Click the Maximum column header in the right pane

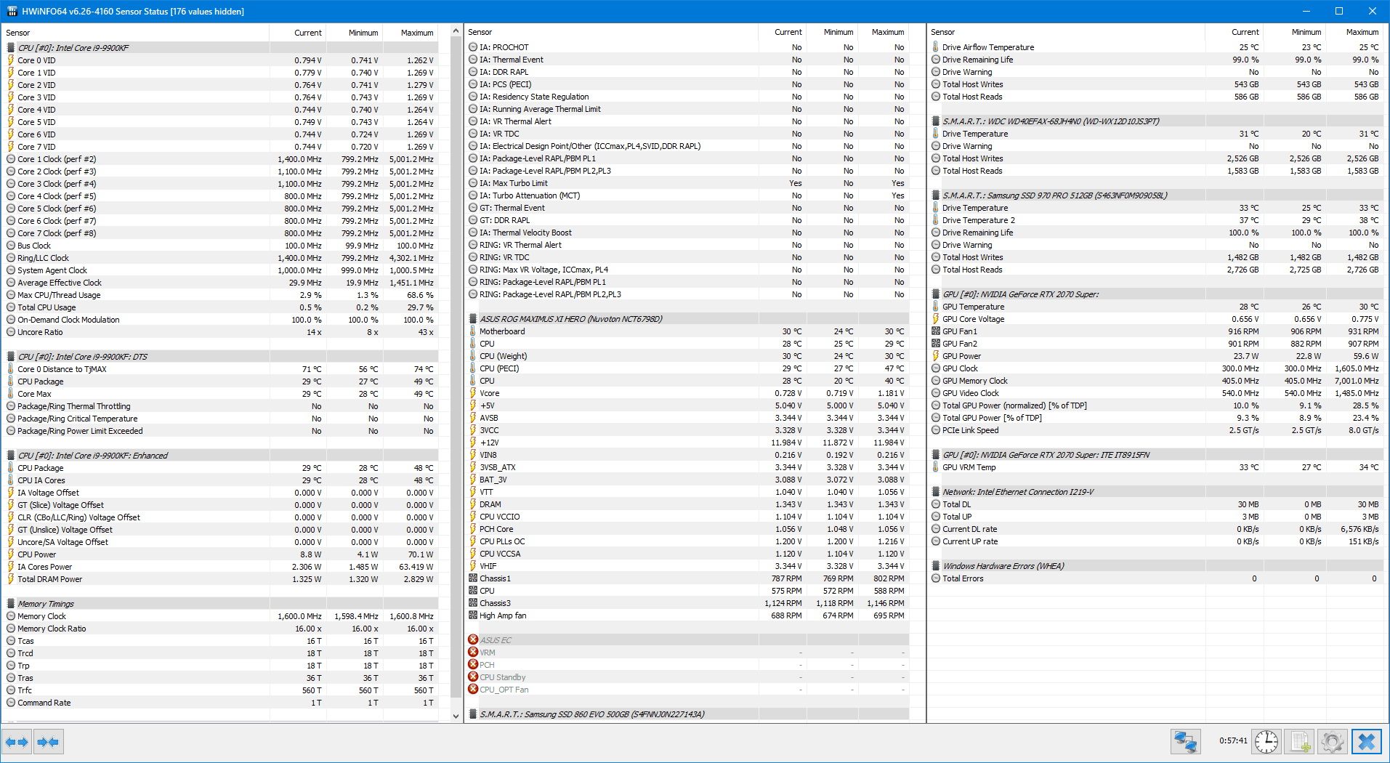pyautogui.click(x=1354, y=32)
